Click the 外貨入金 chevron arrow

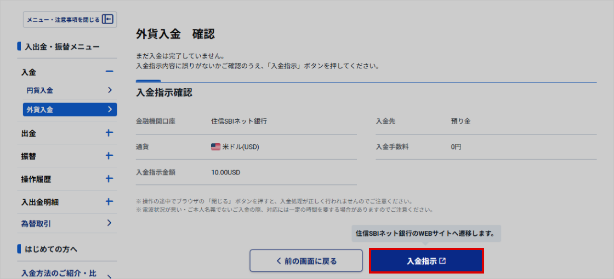(110, 109)
